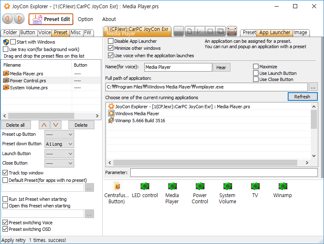The width and height of the screenshot is (324, 244).
Task: Switch to the Voice tab
Action: pyautogui.click(x=45, y=33)
